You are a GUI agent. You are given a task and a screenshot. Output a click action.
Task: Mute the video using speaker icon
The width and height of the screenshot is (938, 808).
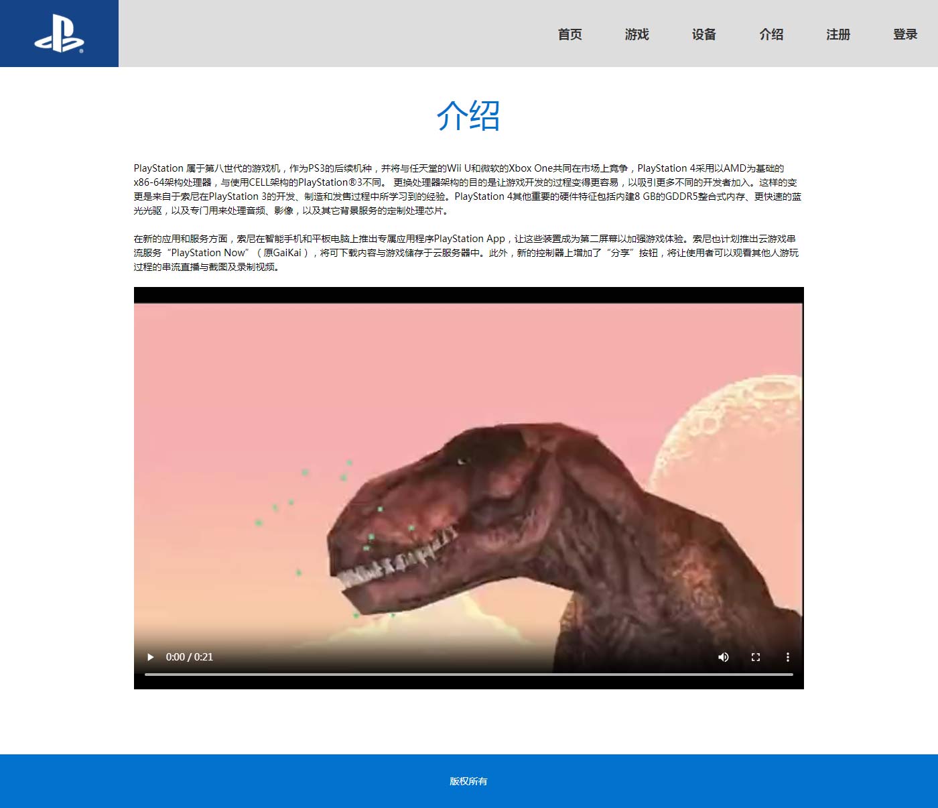pos(724,657)
